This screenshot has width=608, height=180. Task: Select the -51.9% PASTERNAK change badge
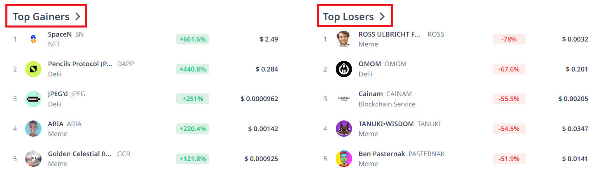pos(509,158)
